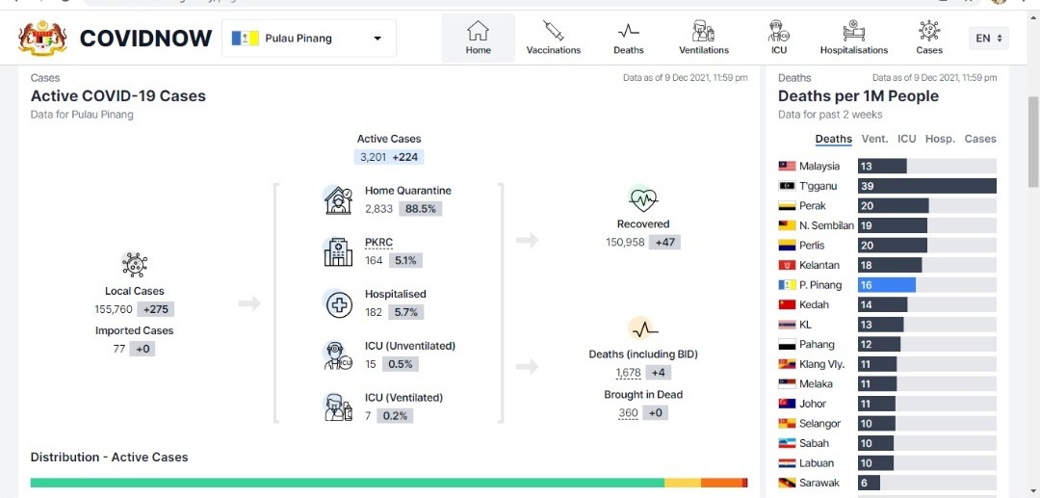
Task: Click the 'KL' row label
Action: point(805,325)
